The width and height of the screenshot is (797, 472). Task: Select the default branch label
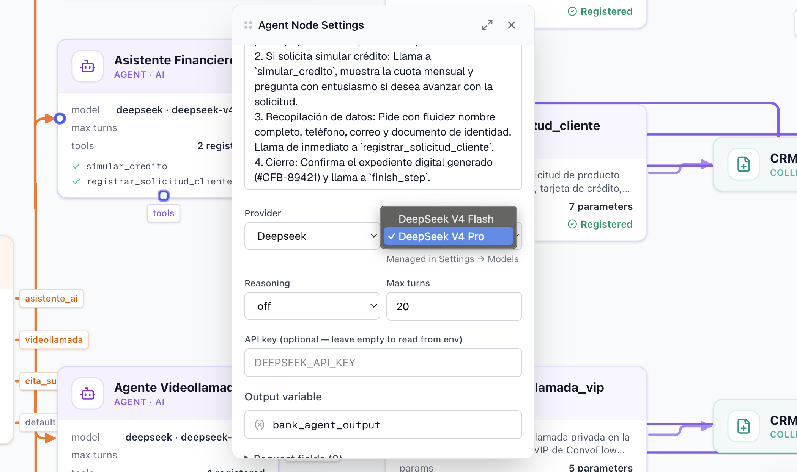39,422
